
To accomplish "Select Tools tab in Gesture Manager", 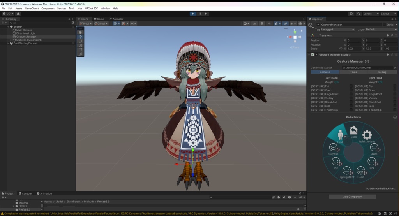I will [353, 72].
